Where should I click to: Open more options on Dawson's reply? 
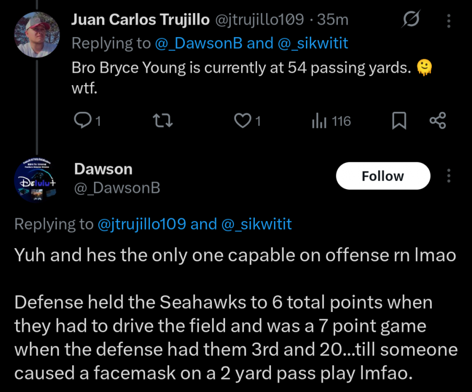click(448, 176)
